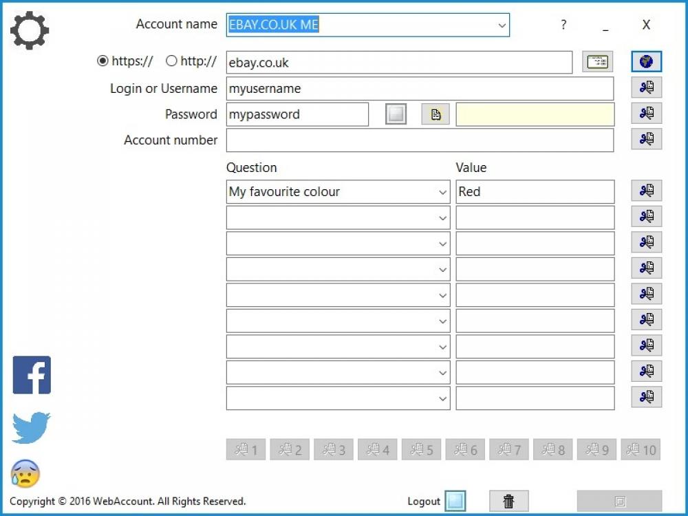Copy the username using its clipboard icon

pos(646,87)
